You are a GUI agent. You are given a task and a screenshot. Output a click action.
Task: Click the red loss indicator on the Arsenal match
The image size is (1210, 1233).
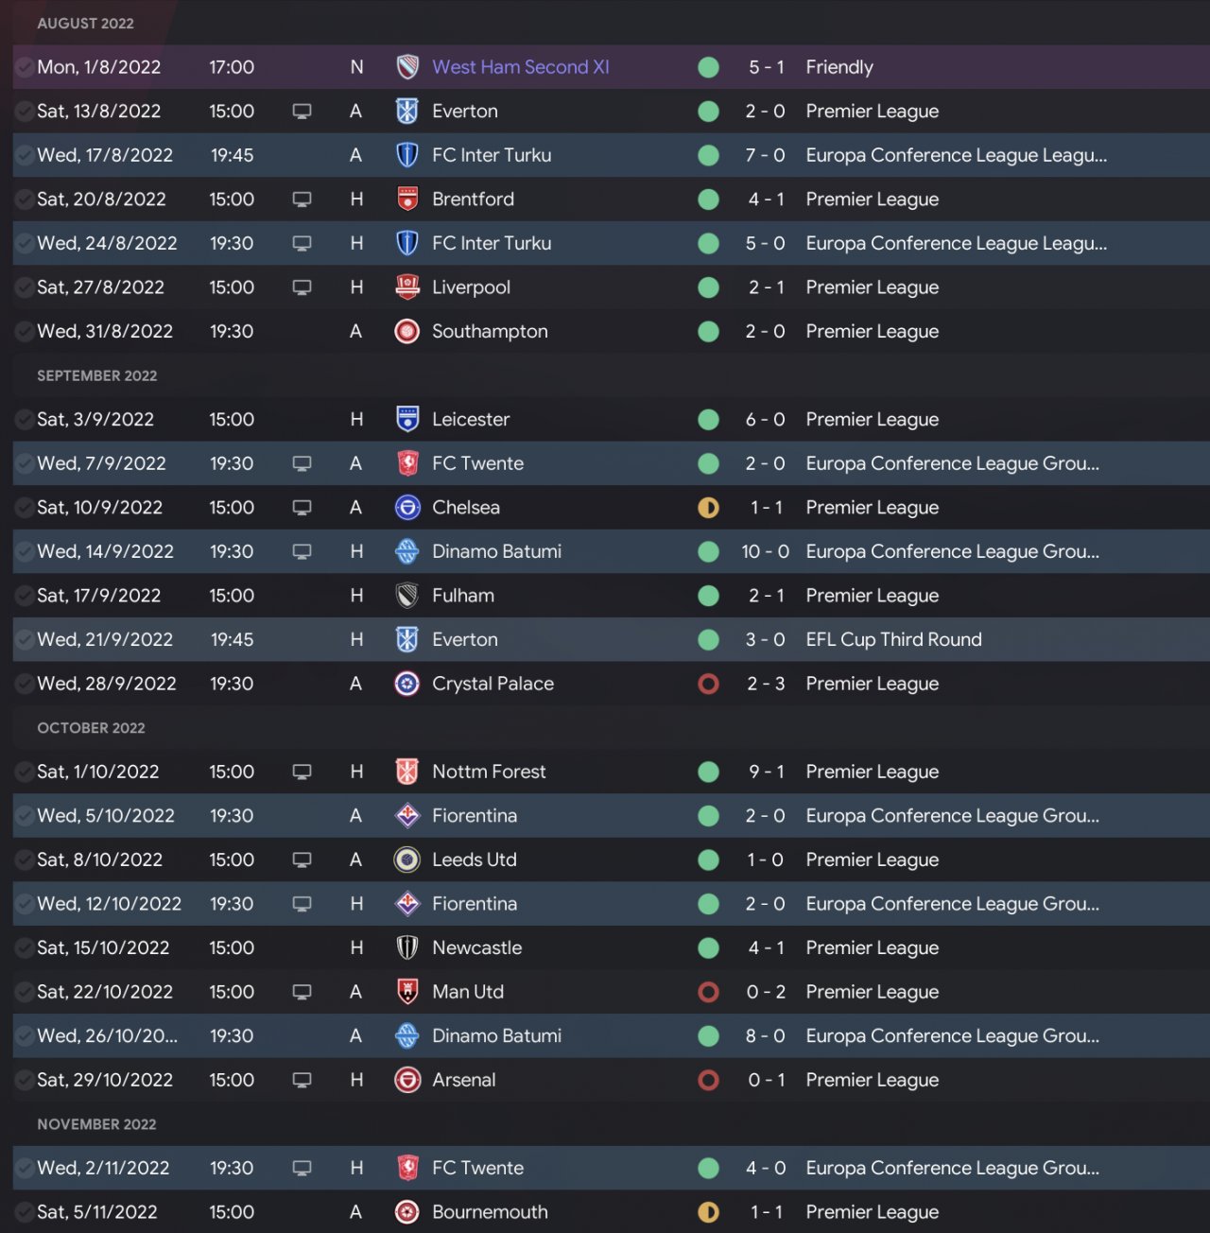[708, 1080]
